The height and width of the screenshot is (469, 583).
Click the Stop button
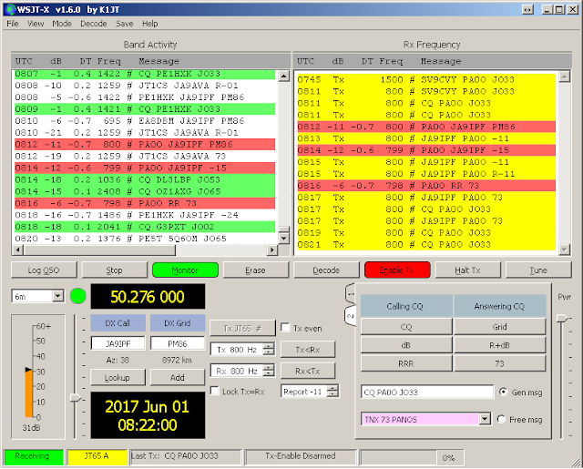(114, 270)
